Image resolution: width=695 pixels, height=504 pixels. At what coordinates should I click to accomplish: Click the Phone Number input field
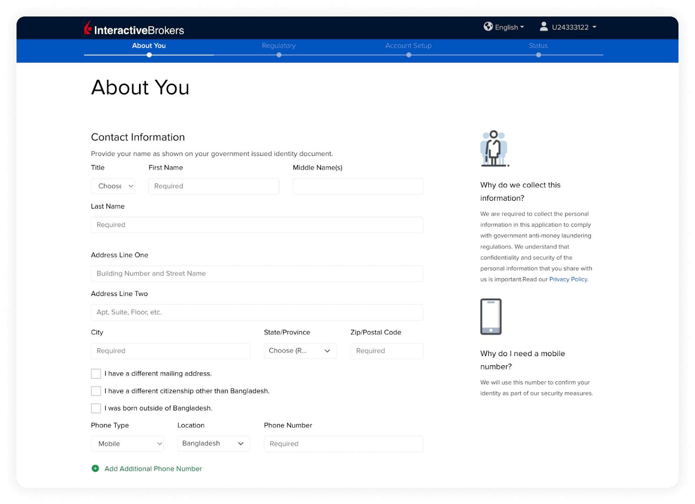(344, 444)
